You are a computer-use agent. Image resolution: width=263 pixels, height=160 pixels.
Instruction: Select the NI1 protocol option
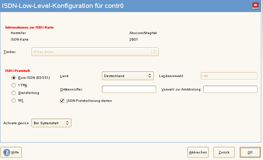[x=14, y=100]
